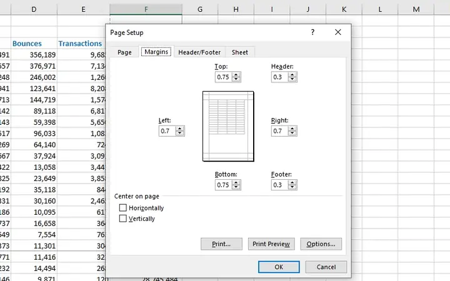
Task: Select the cell containing 356,189
Action: tap(34, 55)
